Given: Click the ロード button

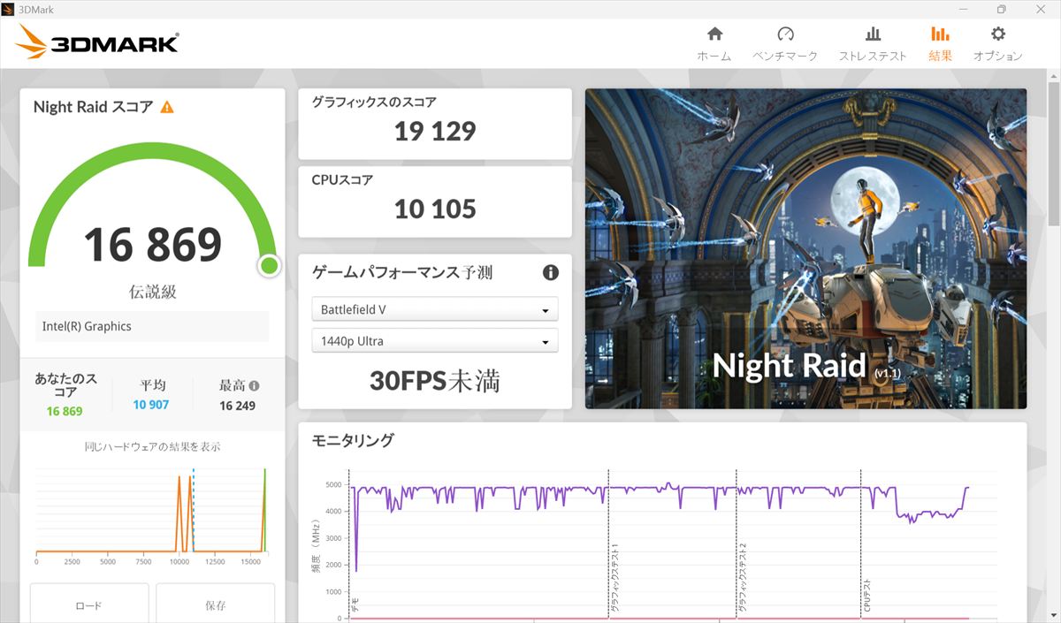Looking at the screenshot, I should [88, 605].
